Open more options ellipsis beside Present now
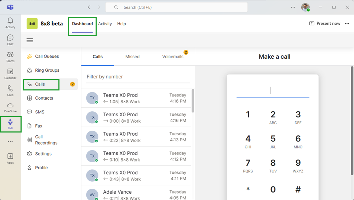 click(347, 24)
